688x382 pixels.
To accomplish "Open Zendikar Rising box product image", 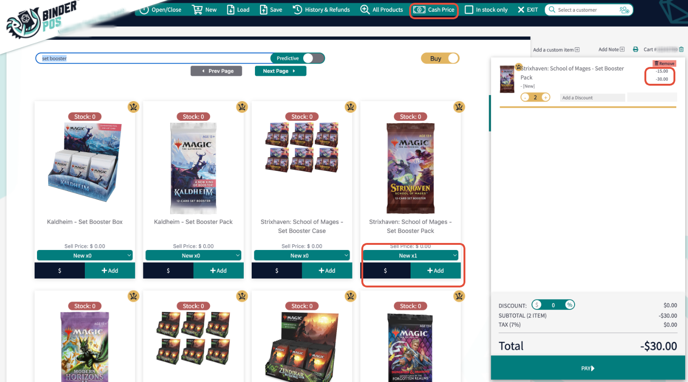I will (x=302, y=347).
